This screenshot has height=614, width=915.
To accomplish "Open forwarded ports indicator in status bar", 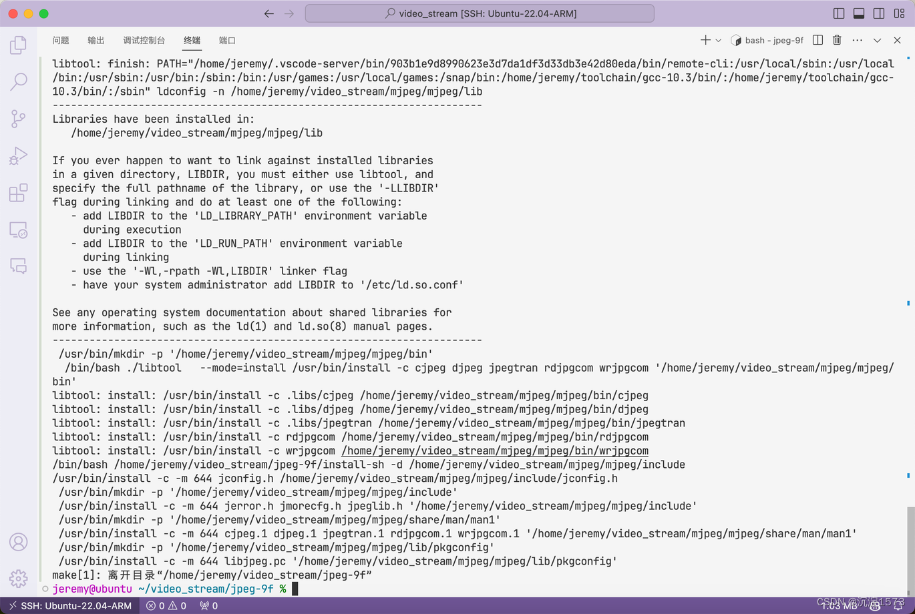I will coord(208,605).
